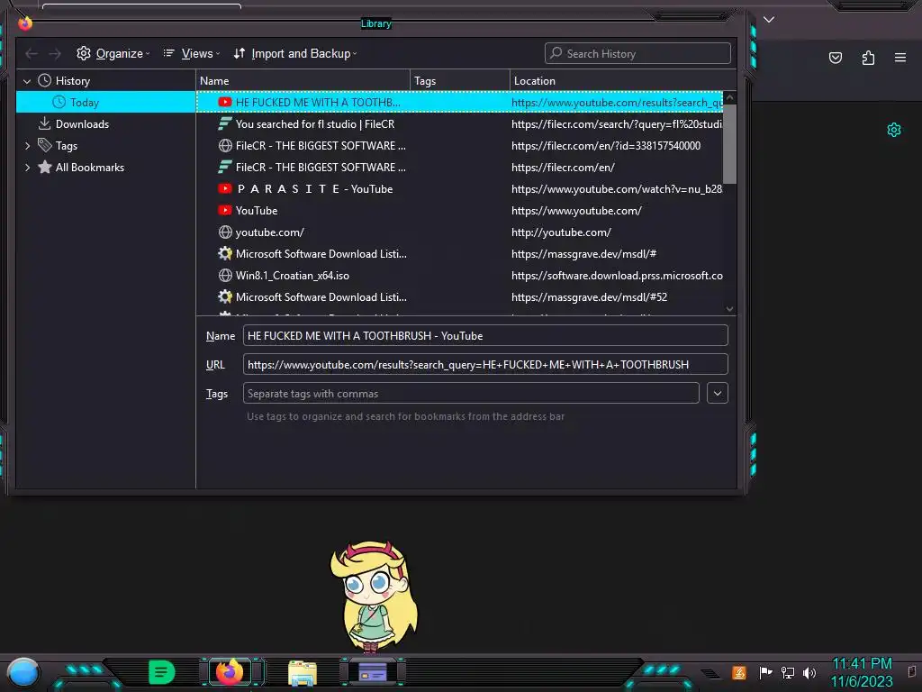Select the youtube.com/ history entry
Viewport: 922px width, 692px height.
click(460, 232)
